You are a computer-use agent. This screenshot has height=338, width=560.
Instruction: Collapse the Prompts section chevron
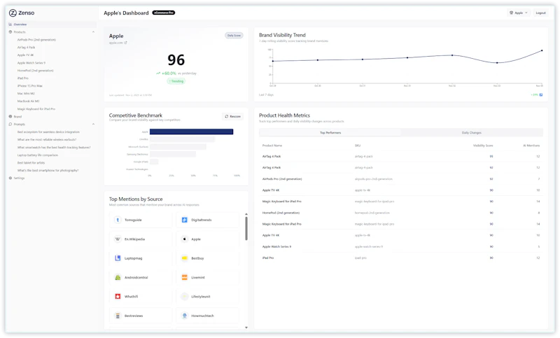pos(94,124)
